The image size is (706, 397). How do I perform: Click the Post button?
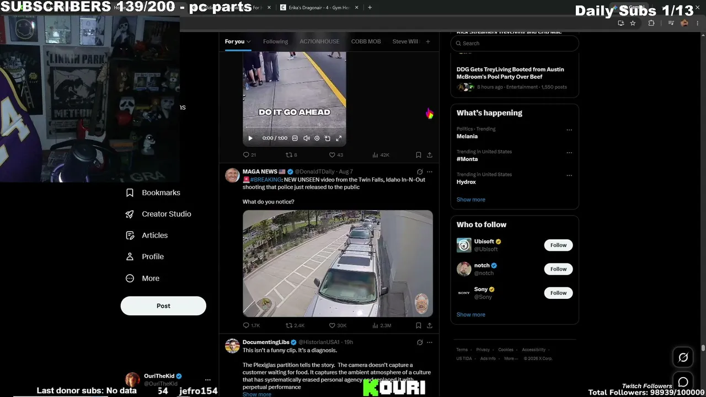tap(163, 306)
